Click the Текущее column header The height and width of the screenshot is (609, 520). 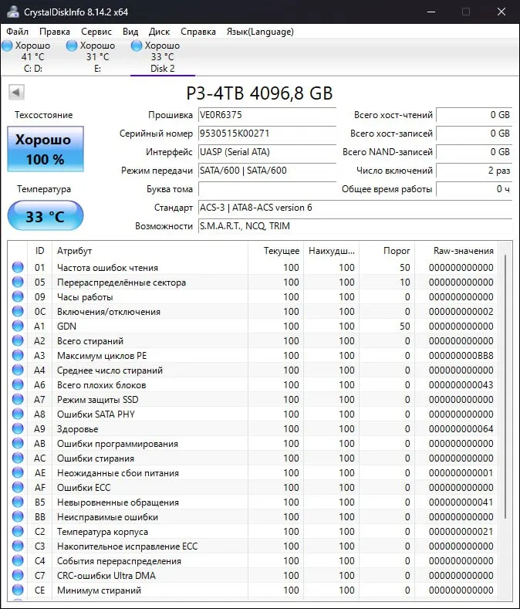[x=275, y=251]
